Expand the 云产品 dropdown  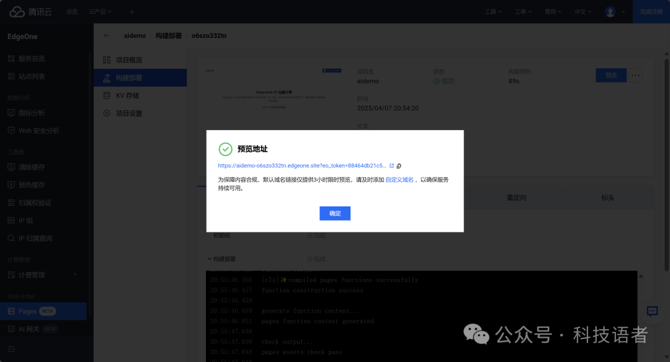point(100,12)
